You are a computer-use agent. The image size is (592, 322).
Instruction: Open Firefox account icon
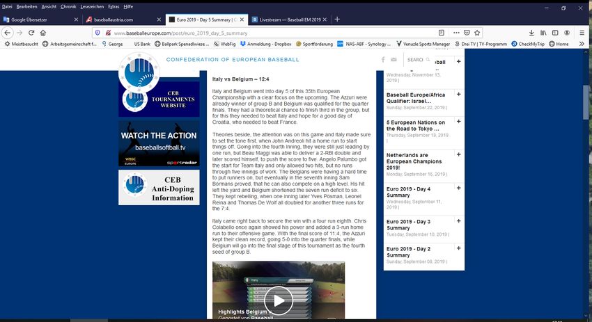[x=567, y=33]
